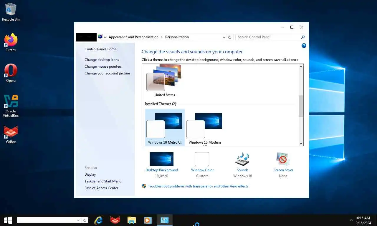Launch r3dfox from the taskbar
377x226 pixels.
115,220
